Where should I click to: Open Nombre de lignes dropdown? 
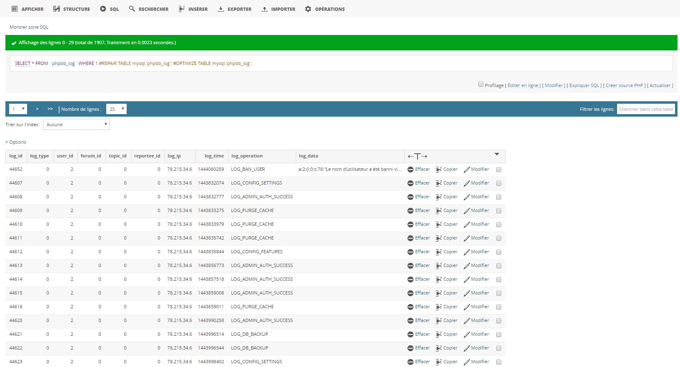116,109
